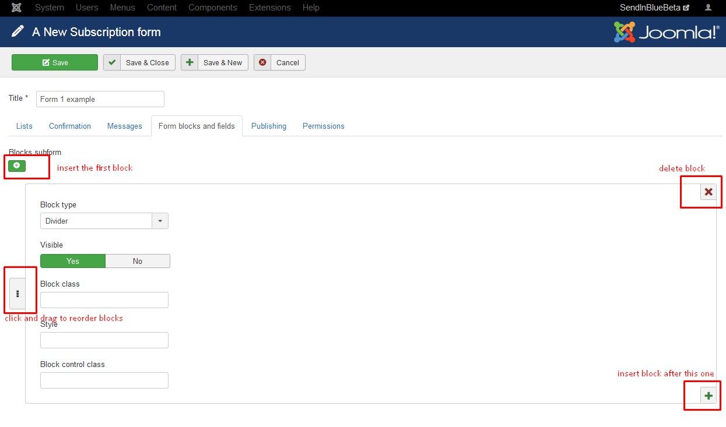The height and width of the screenshot is (427, 726).
Task: Insert block after using the plus icon
Action: click(x=709, y=396)
